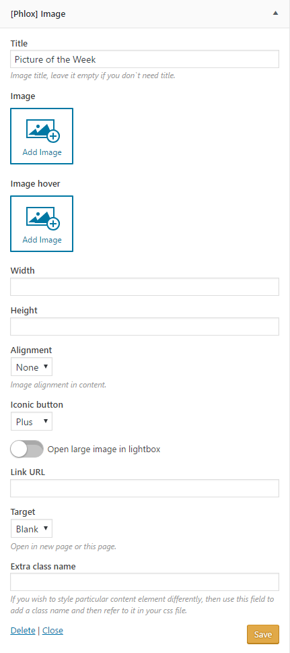Click the add image icon under Image hover
290x653 pixels.
pos(43,218)
